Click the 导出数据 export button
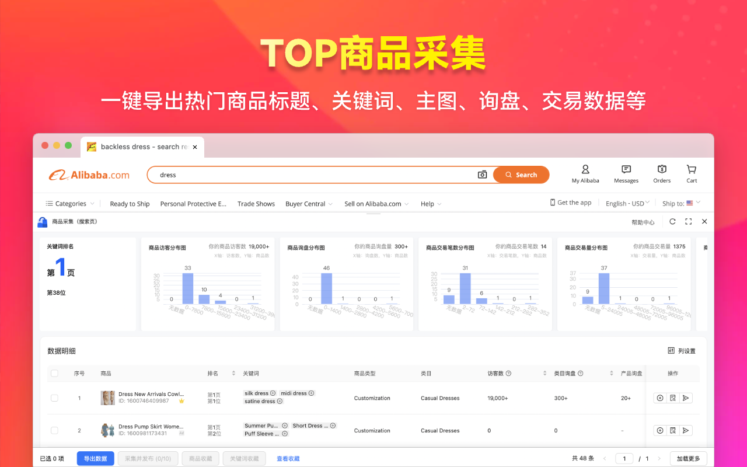 pyautogui.click(x=95, y=458)
